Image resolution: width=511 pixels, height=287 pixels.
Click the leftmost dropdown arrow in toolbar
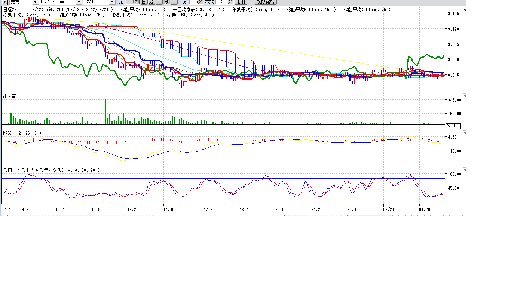click(x=5, y=2)
